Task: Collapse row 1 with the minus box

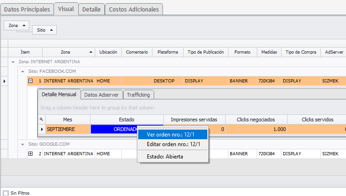Action: 31,81
